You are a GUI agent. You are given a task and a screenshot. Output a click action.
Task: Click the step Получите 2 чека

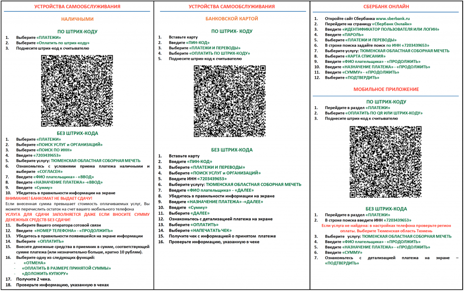pyautogui.click(x=34, y=279)
